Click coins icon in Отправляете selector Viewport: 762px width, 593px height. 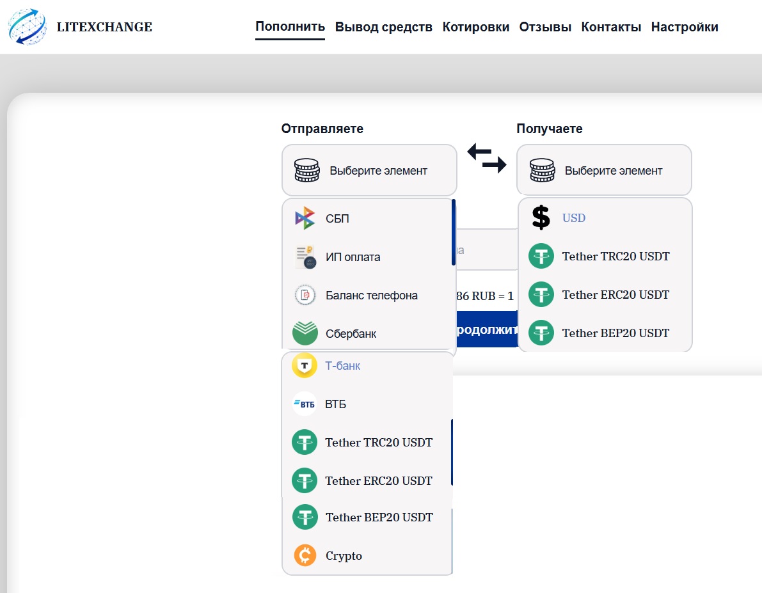click(307, 170)
